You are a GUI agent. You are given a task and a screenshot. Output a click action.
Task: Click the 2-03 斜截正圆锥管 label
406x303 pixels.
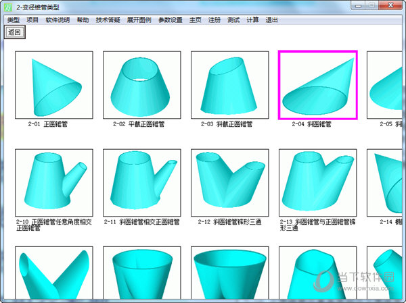pos(227,124)
